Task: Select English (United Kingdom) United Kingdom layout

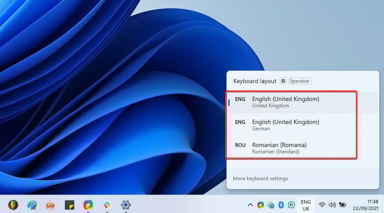Action: 303,102
